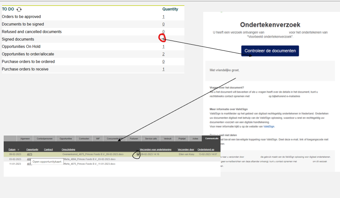
Task: Click the TO DO refresh icon
Action: click(19, 9)
